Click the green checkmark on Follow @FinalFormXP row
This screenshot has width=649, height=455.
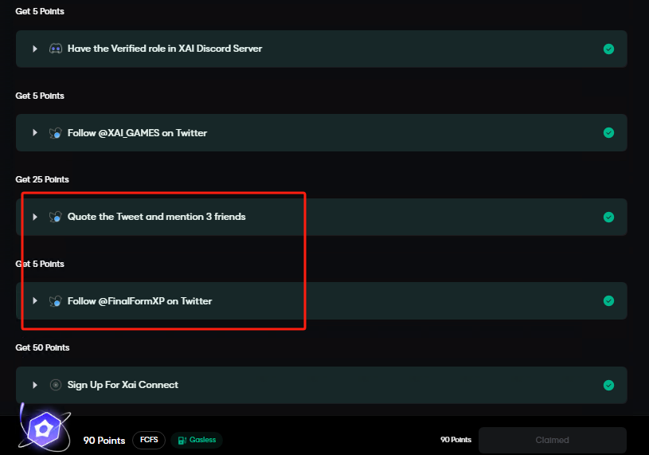[x=608, y=300]
